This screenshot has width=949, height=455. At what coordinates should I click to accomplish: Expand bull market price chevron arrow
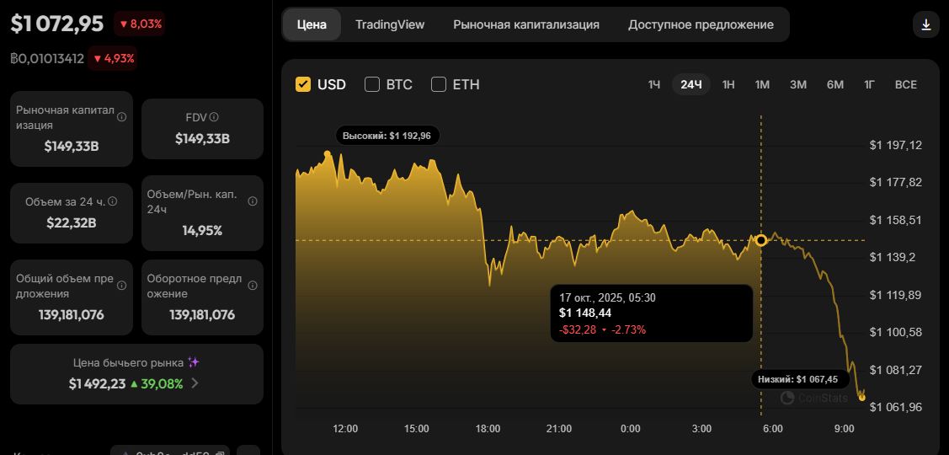(195, 383)
